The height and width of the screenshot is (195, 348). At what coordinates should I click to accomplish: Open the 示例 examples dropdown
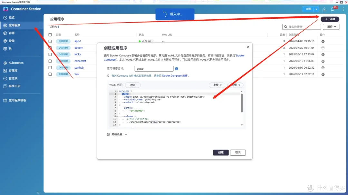pos(235,85)
